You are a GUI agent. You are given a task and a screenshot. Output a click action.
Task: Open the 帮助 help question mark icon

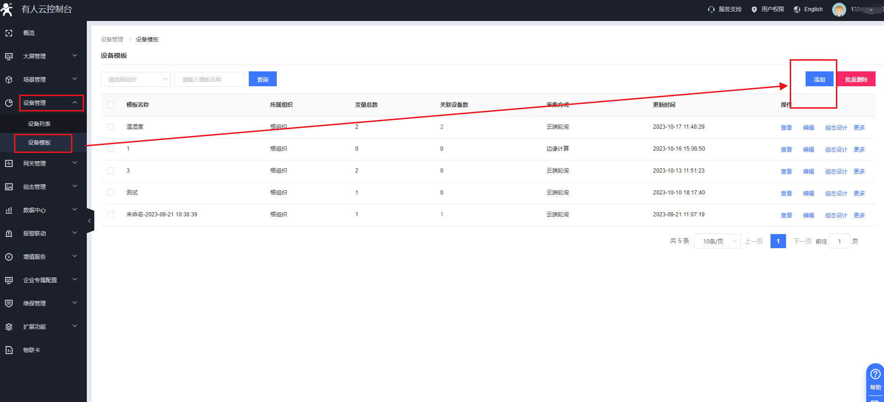[875, 374]
